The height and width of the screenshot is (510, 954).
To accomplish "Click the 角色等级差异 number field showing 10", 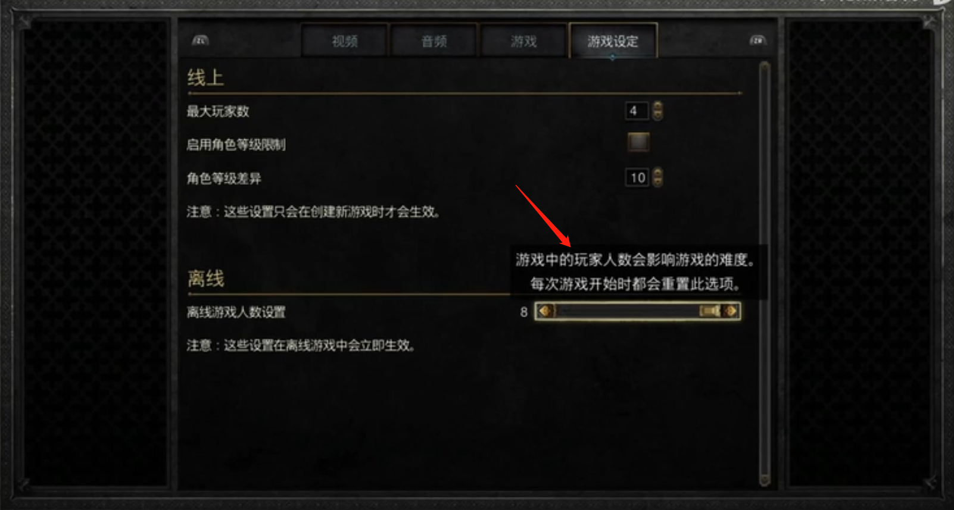I will point(637,177).
